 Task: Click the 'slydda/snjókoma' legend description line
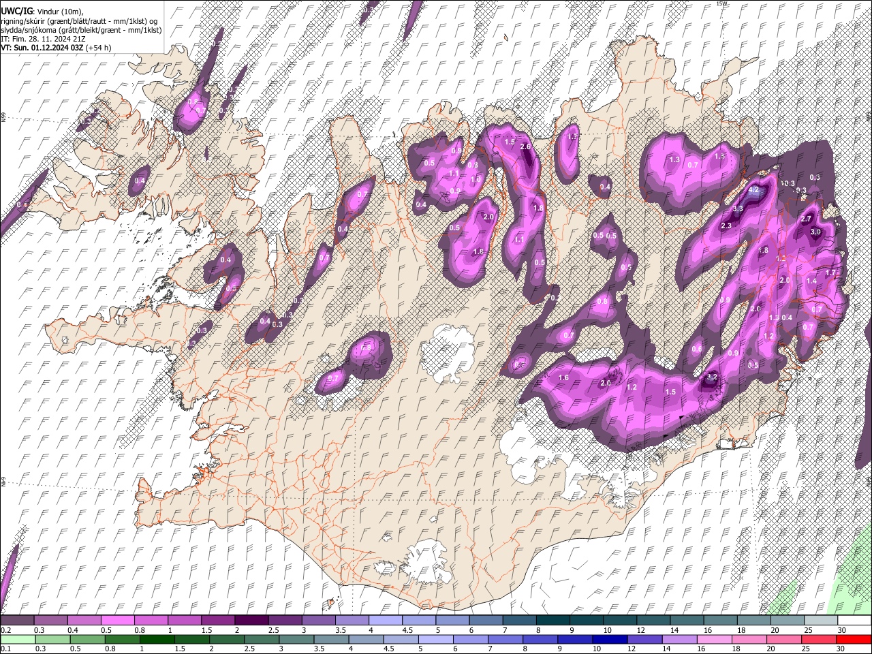pos(81,30)
